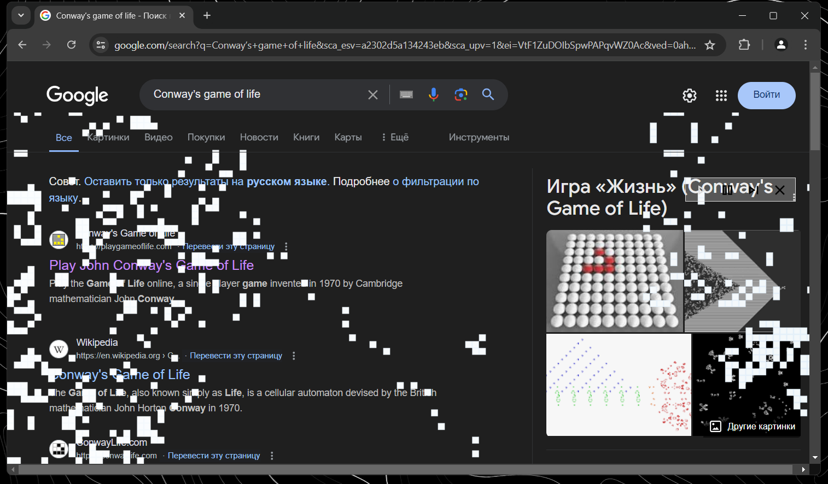Click the Войти sign-in button

(767, 95)
